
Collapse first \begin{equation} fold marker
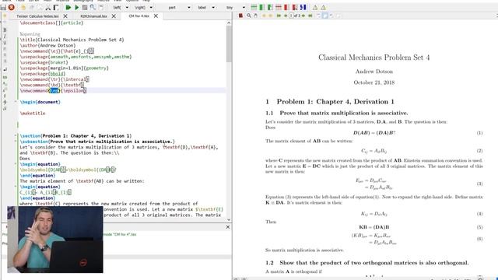[x=16, y=164]
